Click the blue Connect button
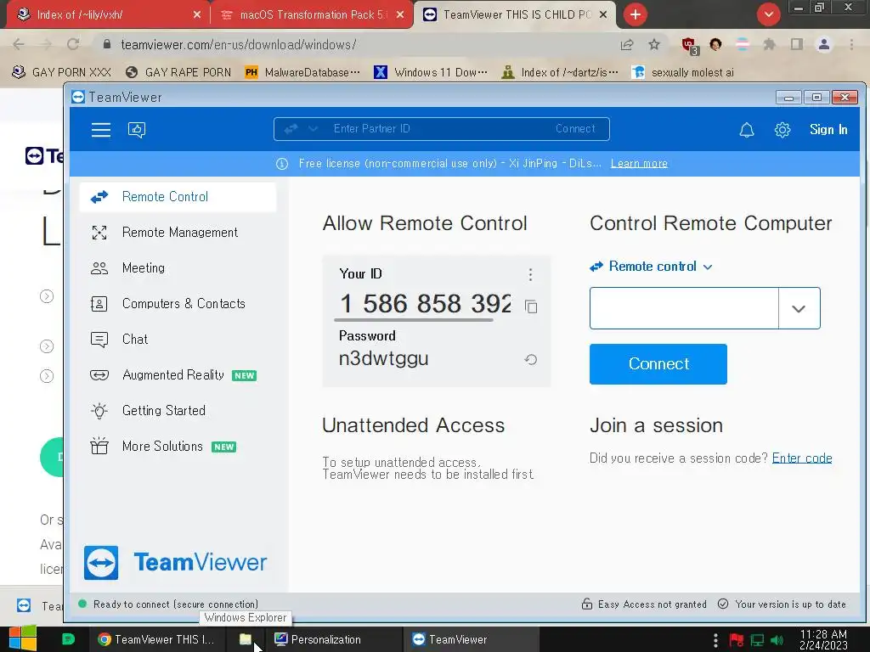Viewport: 870px width, 652px height. coord(658,363)
